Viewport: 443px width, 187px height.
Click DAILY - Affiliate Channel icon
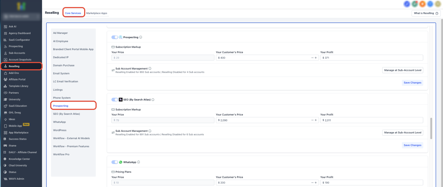click(5, 152)
